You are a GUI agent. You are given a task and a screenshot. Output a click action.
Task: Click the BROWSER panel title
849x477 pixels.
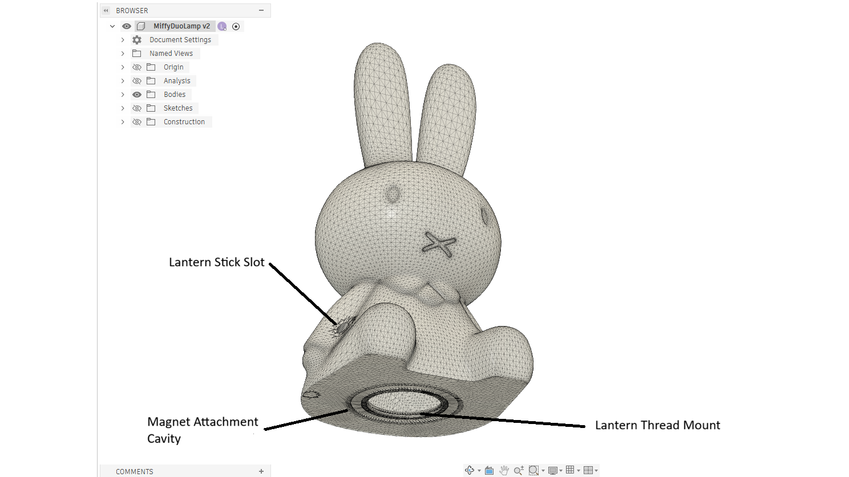[132, 11]
